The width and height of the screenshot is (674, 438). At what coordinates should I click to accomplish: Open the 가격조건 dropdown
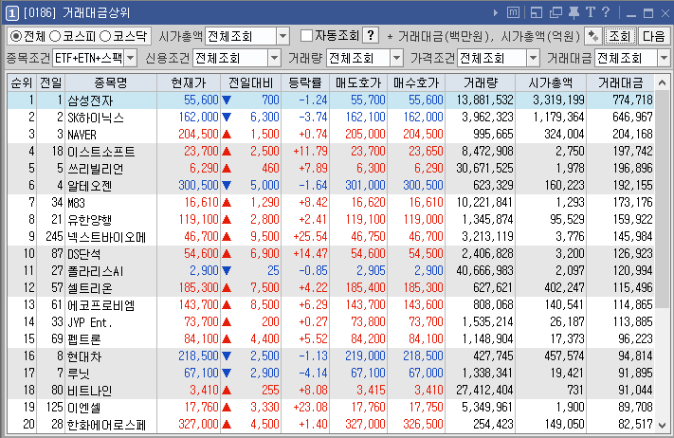click(533, 58)
